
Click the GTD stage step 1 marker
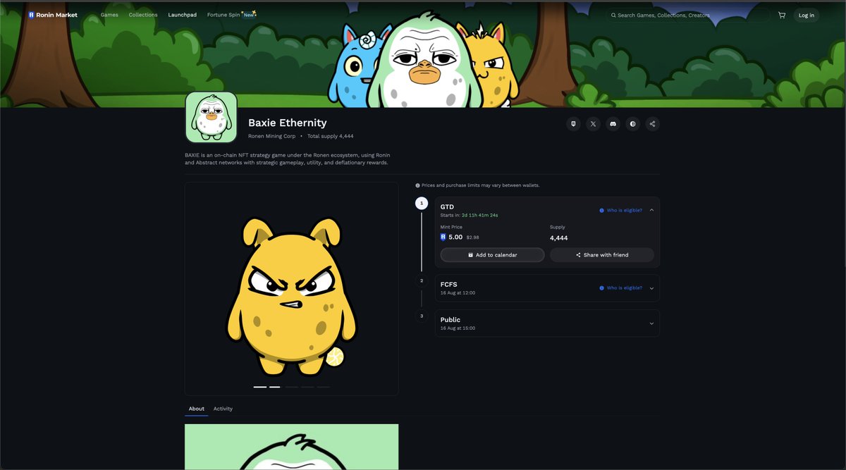coord(422,204)
